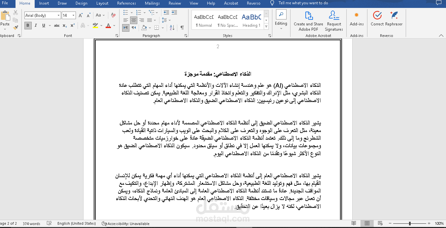Screen dimensions: 446x228
Task: Switch to the Insert tab
Action: click(x=44, y=3)
